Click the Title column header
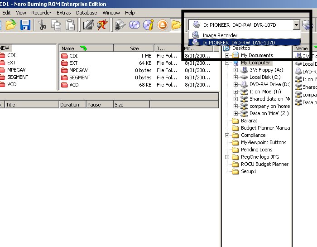The height and width of the screenshot is (247, 317). point(32,105)
